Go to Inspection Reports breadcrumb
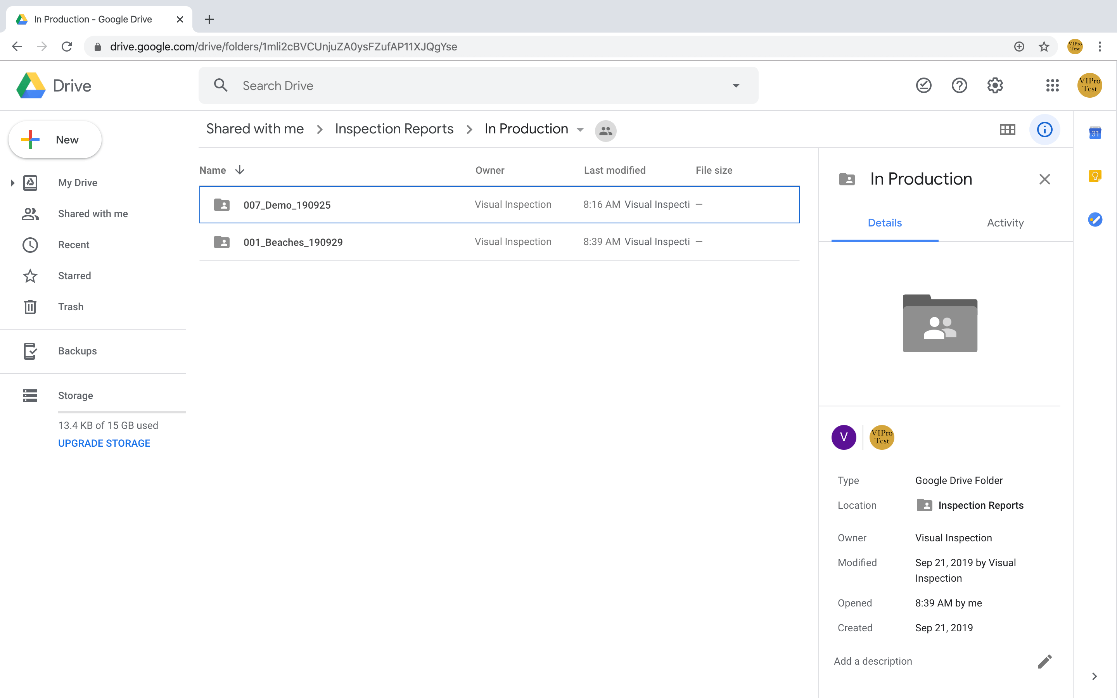1117x698 pixels. click(394, 129)
